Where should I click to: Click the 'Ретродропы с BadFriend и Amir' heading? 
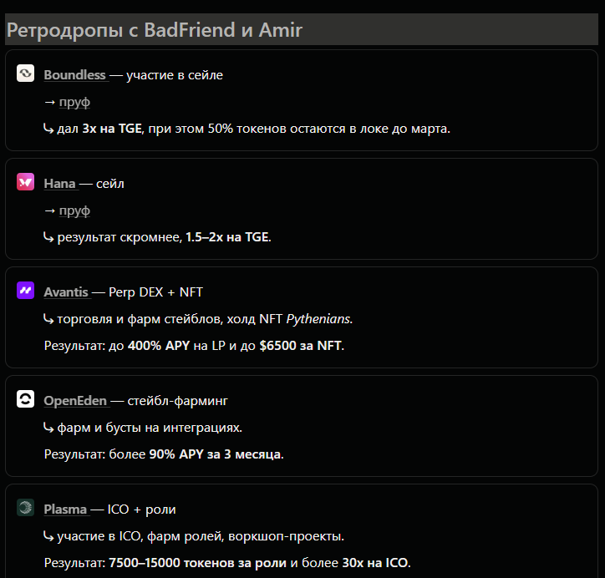pos(155,31)
